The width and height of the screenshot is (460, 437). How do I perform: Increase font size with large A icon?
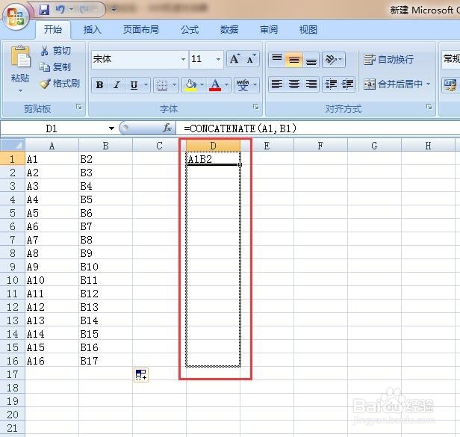tap(235, 59)
